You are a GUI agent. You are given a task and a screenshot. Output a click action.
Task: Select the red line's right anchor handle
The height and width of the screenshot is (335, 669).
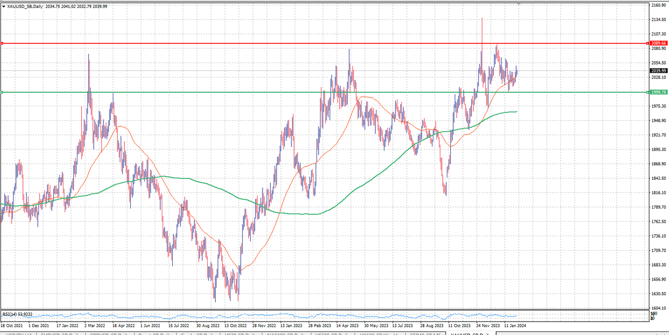(x=648, y=43)
